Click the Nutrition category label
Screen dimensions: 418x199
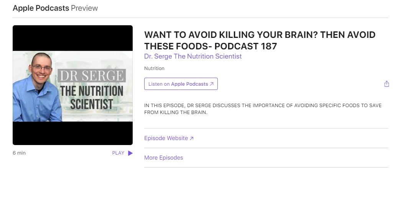[x=154, y=69]
